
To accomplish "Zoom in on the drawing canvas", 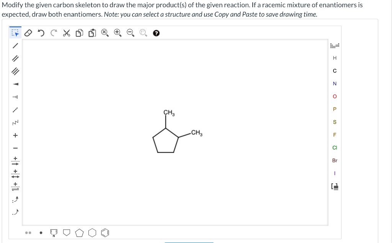I will pos(117,33).
